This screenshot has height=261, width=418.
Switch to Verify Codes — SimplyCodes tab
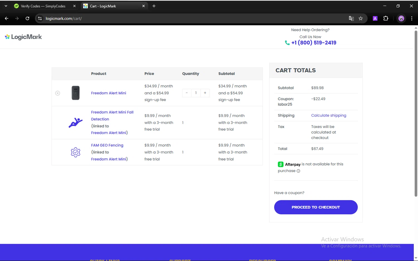[43, 6]
